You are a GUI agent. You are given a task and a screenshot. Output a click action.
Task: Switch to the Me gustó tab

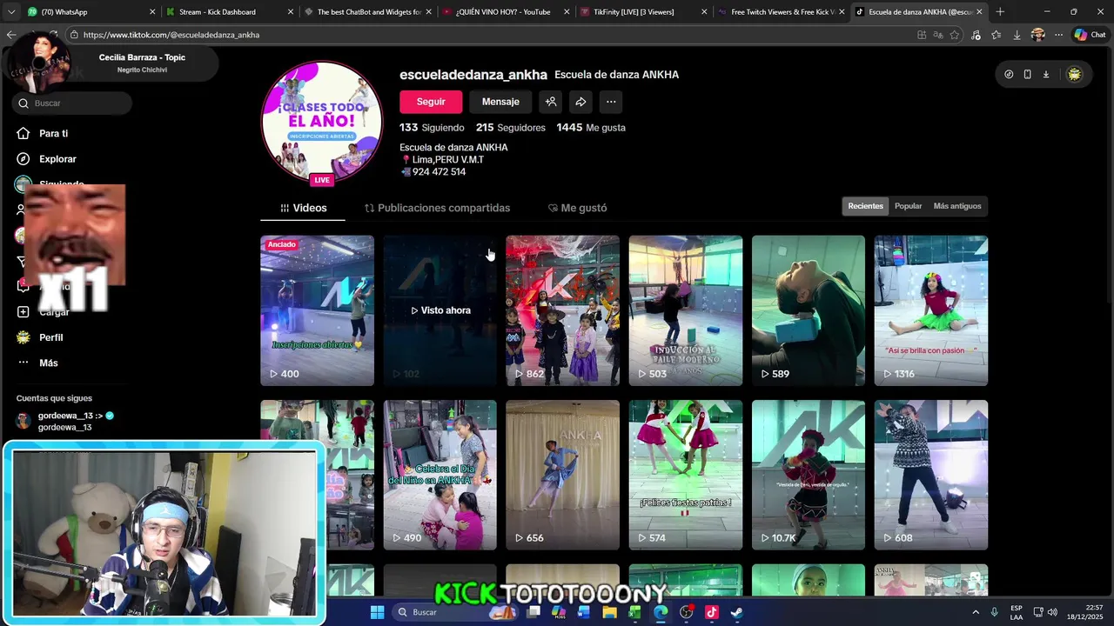point(577,208)
